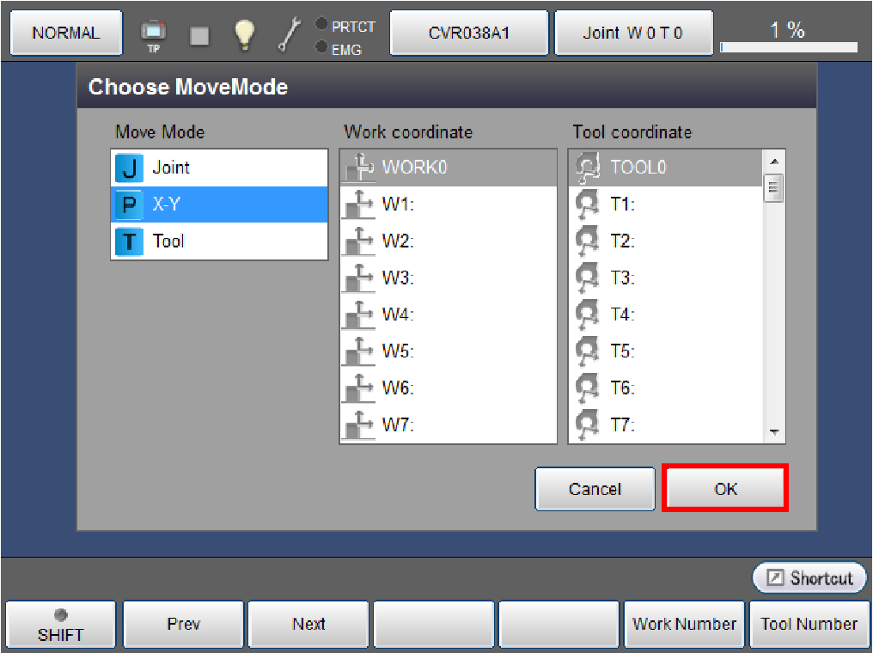Click the light bulb status icon
Image resolution: width=873 pixels, height=653 pixels.
(245, 34)
